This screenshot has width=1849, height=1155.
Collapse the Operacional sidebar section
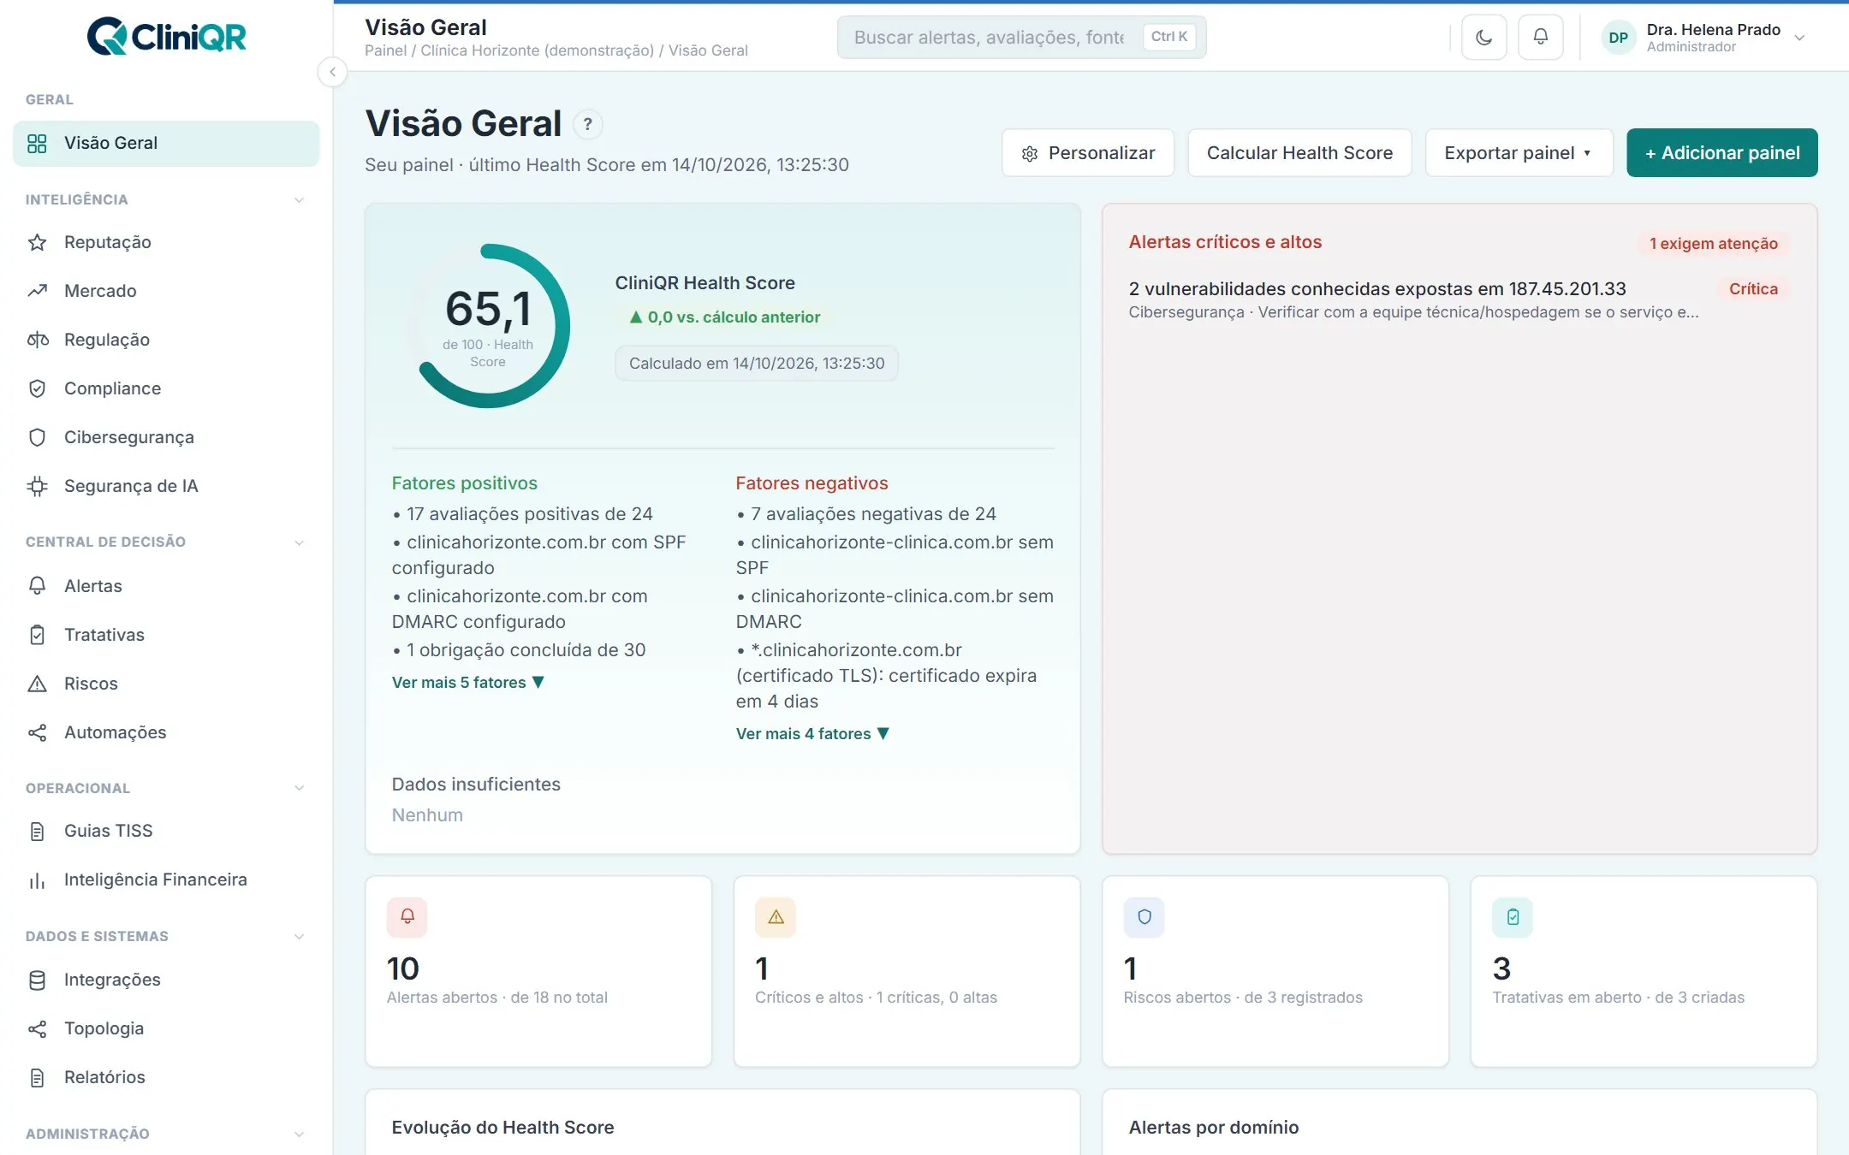click(x=299, y=788)
